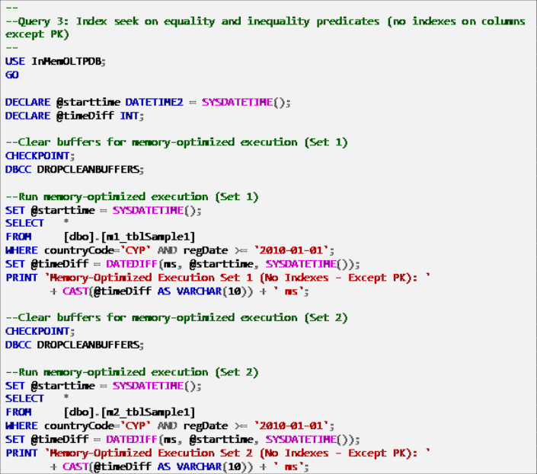Image resolution: width=537 pixels, height=474 pixels.
Task: Click "CHECKPOINT;" under the Set 1 clear-buffers comment
Action: point(40,156)
